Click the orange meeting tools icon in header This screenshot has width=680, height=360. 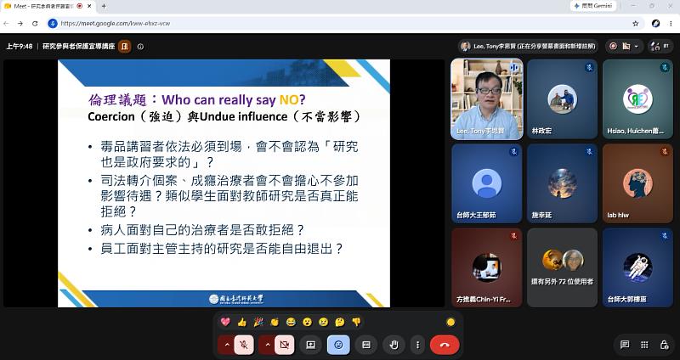coord(124,47)
